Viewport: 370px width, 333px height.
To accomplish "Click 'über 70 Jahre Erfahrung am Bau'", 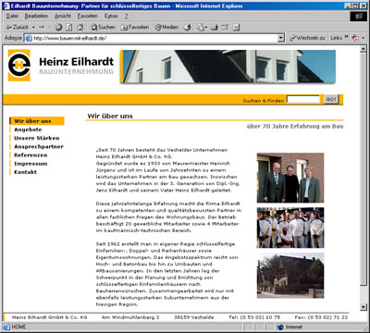I will (295, 126).
